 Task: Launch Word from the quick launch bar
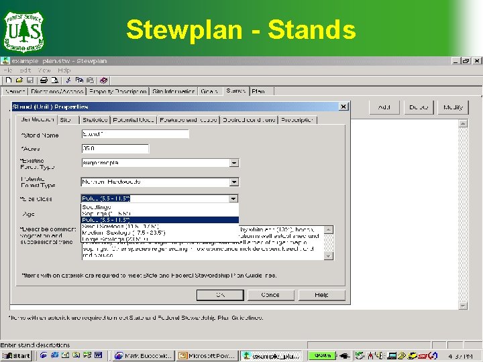tap(98, 355)
